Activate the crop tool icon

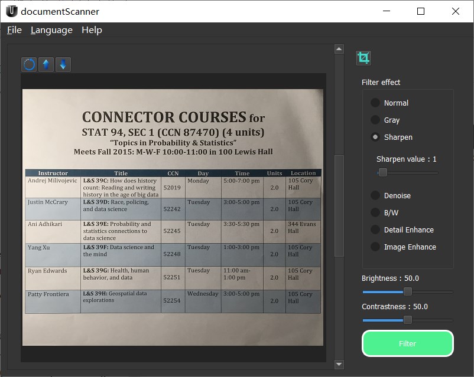pos(363,58)
